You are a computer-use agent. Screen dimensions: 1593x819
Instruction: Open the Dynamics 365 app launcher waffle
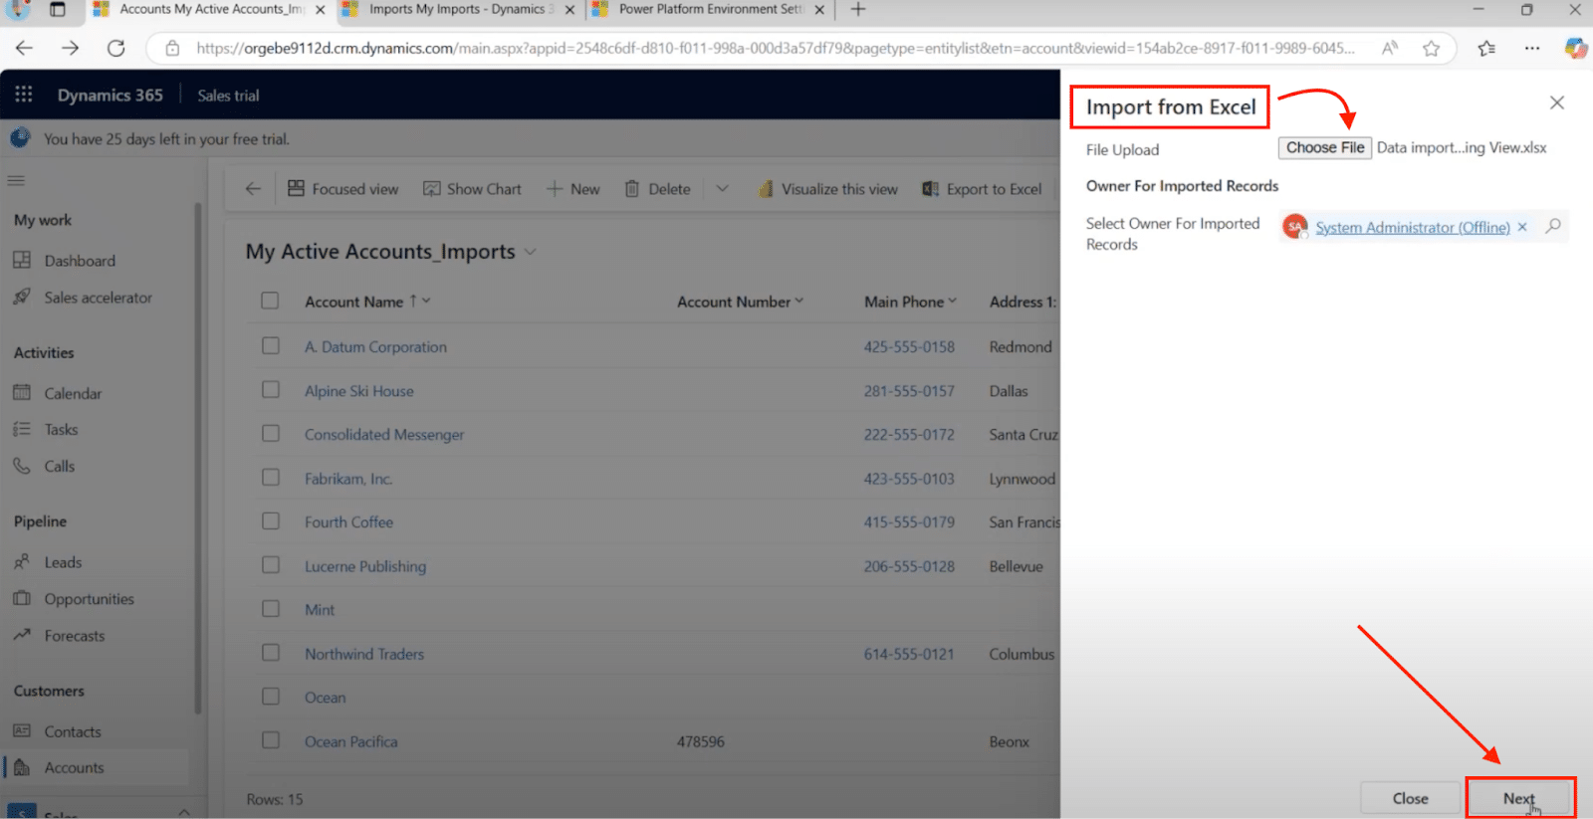coord(24,95)
